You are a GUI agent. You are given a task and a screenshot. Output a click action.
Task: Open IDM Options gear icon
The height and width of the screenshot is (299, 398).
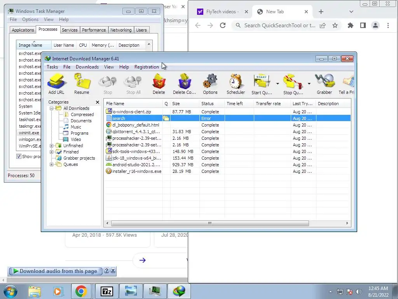[210, 84]
